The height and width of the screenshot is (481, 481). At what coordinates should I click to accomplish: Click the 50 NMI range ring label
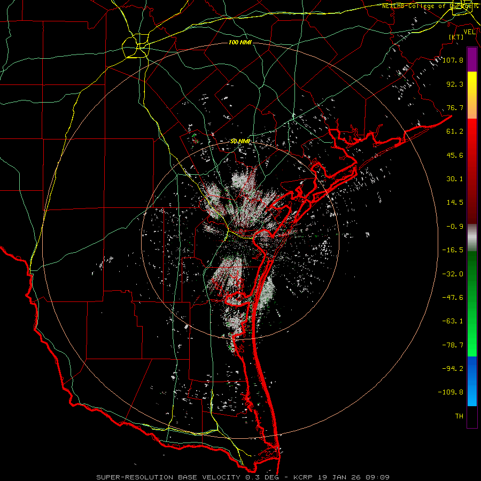pos(240,142)
